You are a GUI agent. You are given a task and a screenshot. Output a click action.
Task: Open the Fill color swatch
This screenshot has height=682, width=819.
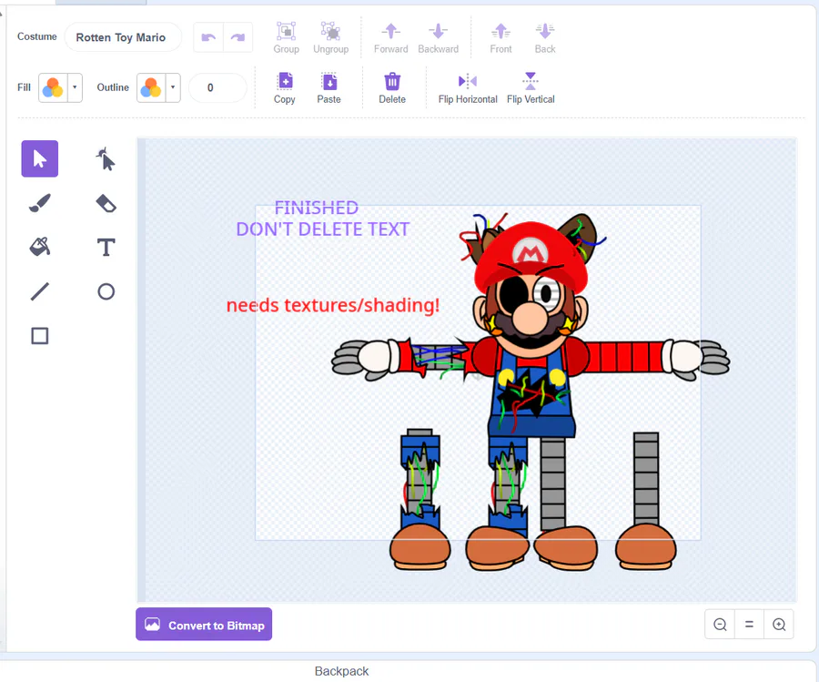(x=53, y=87)
